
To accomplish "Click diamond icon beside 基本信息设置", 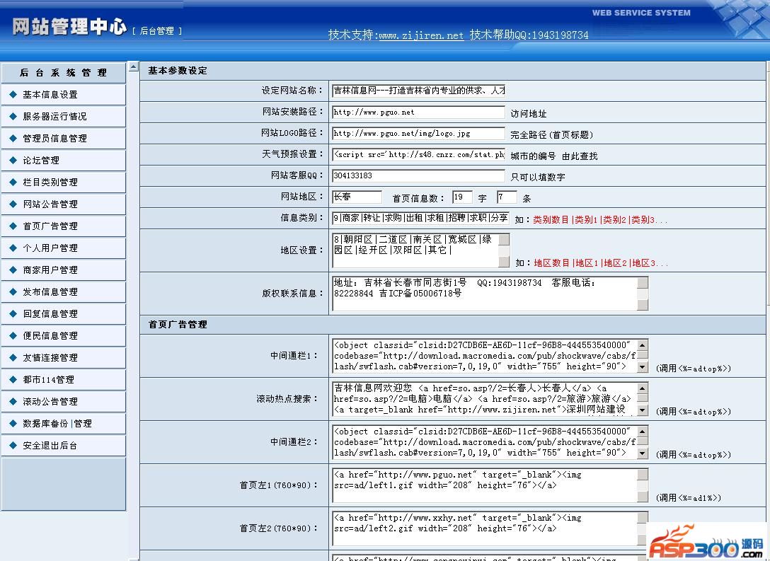I will [x=13, y=94].
